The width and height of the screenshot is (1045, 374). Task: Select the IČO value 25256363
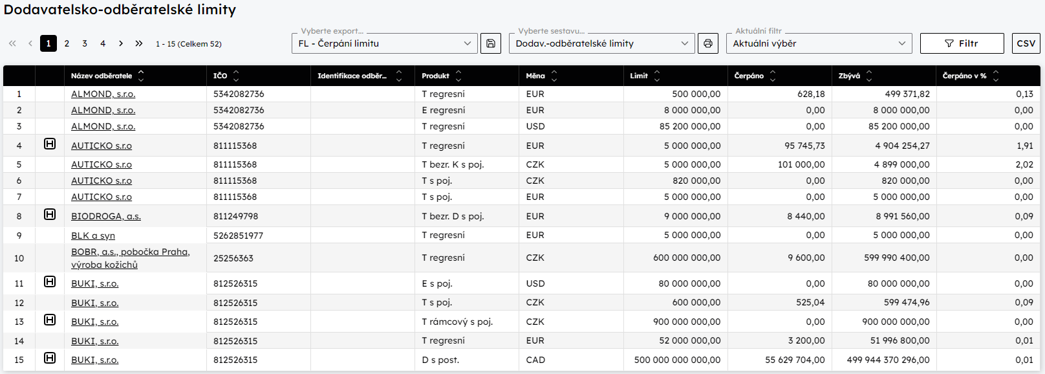pyautogui.click(x=233, y=258)
